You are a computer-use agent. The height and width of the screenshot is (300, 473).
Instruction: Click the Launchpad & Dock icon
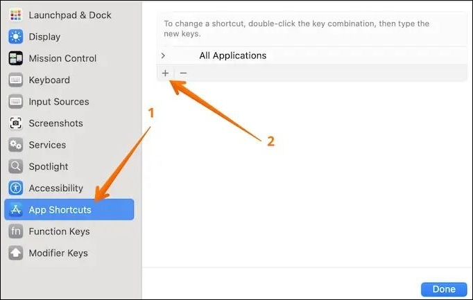click(x=16, y=15)
